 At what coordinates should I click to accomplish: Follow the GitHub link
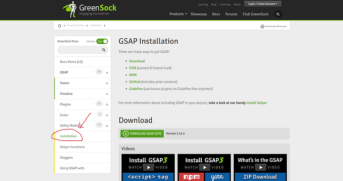click(134, 82)
